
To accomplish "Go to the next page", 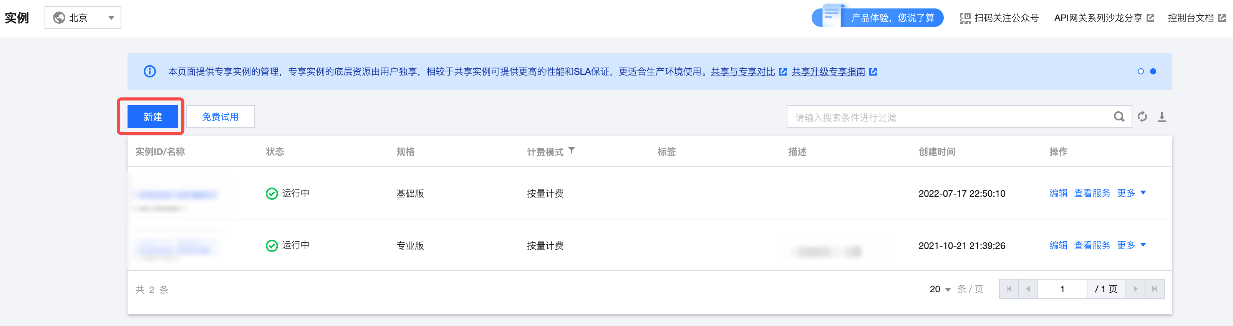I will [1135, 289].
